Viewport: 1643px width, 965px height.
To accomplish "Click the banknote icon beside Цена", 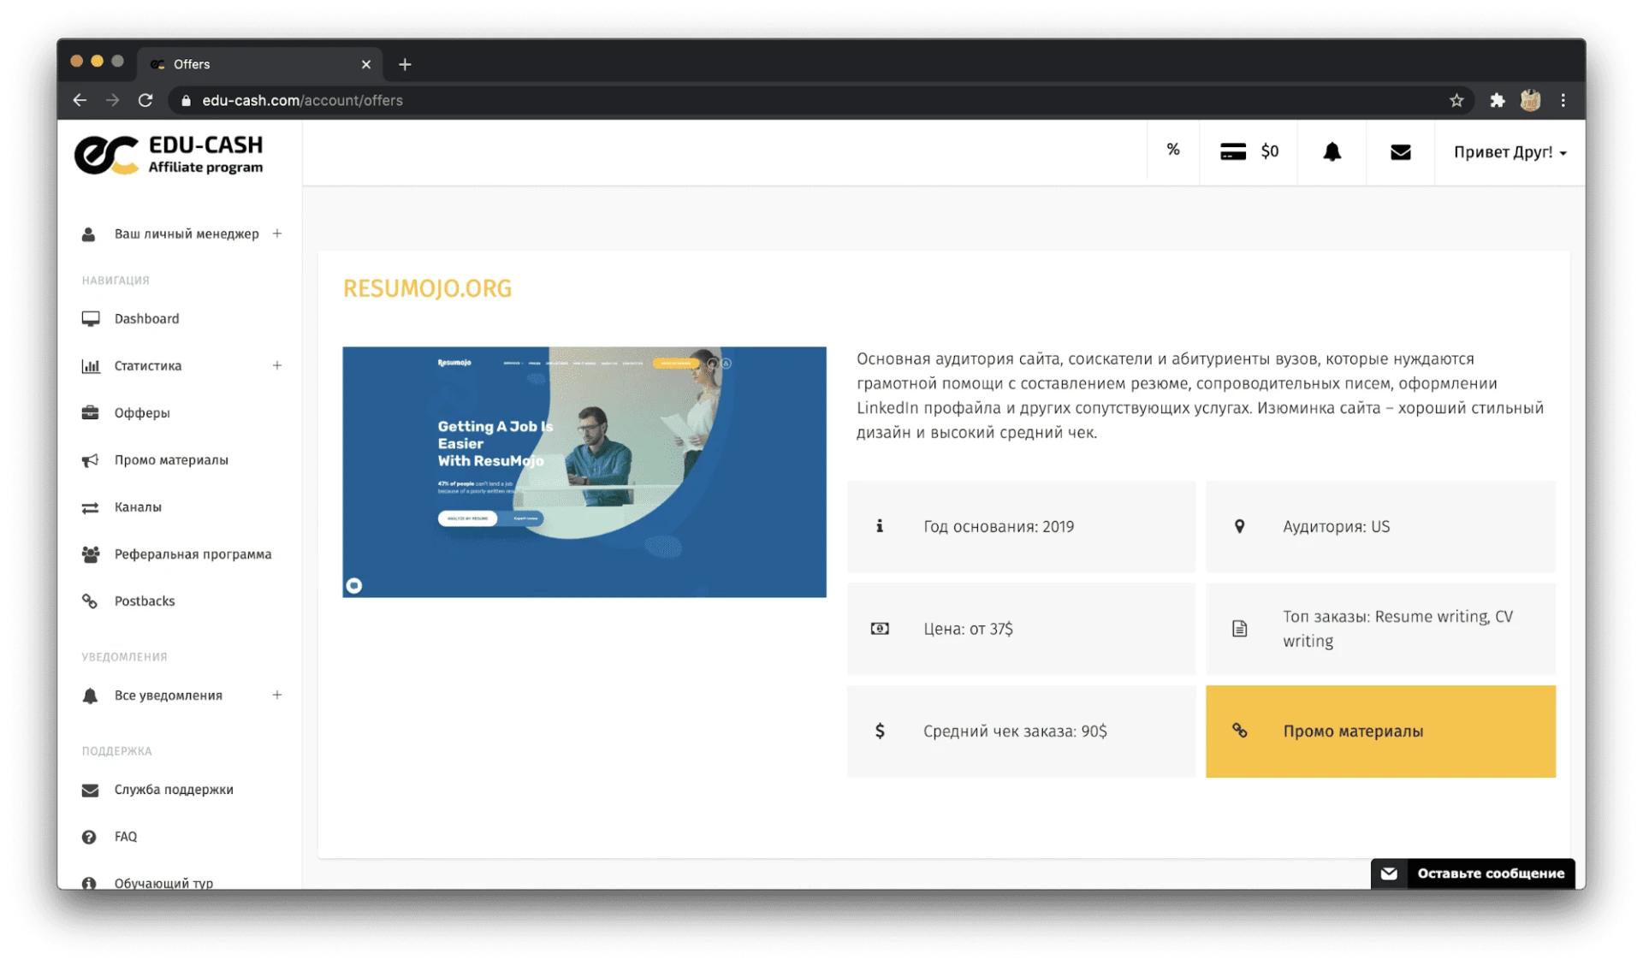I will point(880,629).
